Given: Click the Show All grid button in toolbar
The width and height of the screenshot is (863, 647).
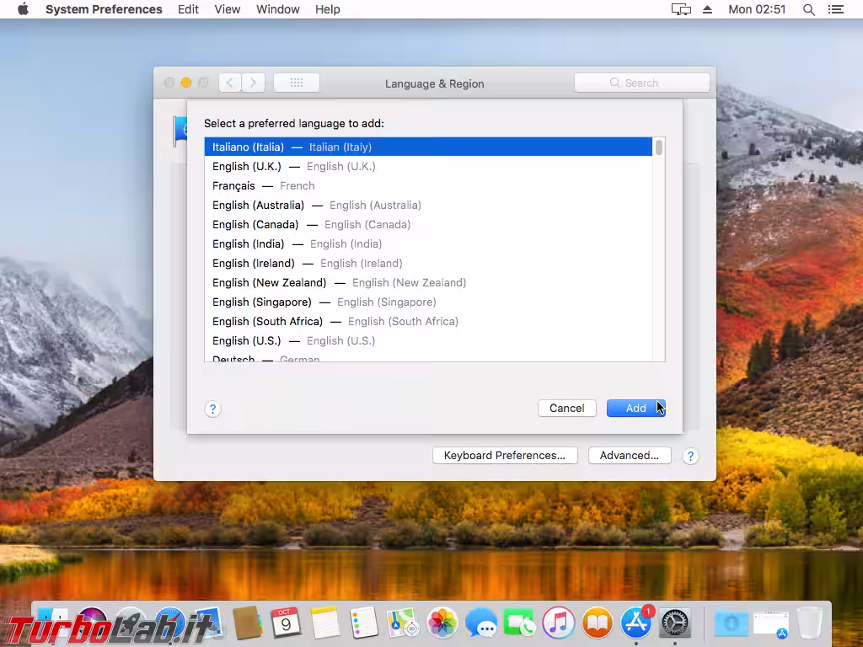Looking at the screenshot, I should point(297,82).
